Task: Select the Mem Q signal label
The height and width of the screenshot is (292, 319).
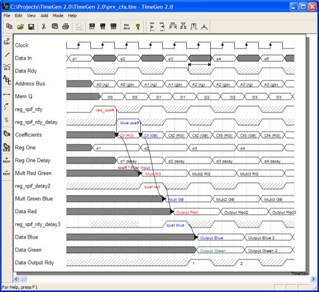Action: [x=24, y=97]
